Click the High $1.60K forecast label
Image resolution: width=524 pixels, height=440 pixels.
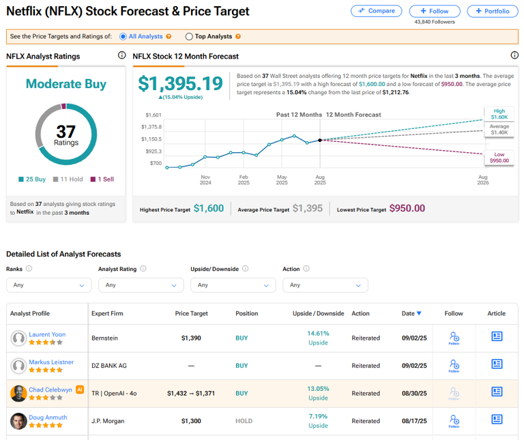coord(499,114)
